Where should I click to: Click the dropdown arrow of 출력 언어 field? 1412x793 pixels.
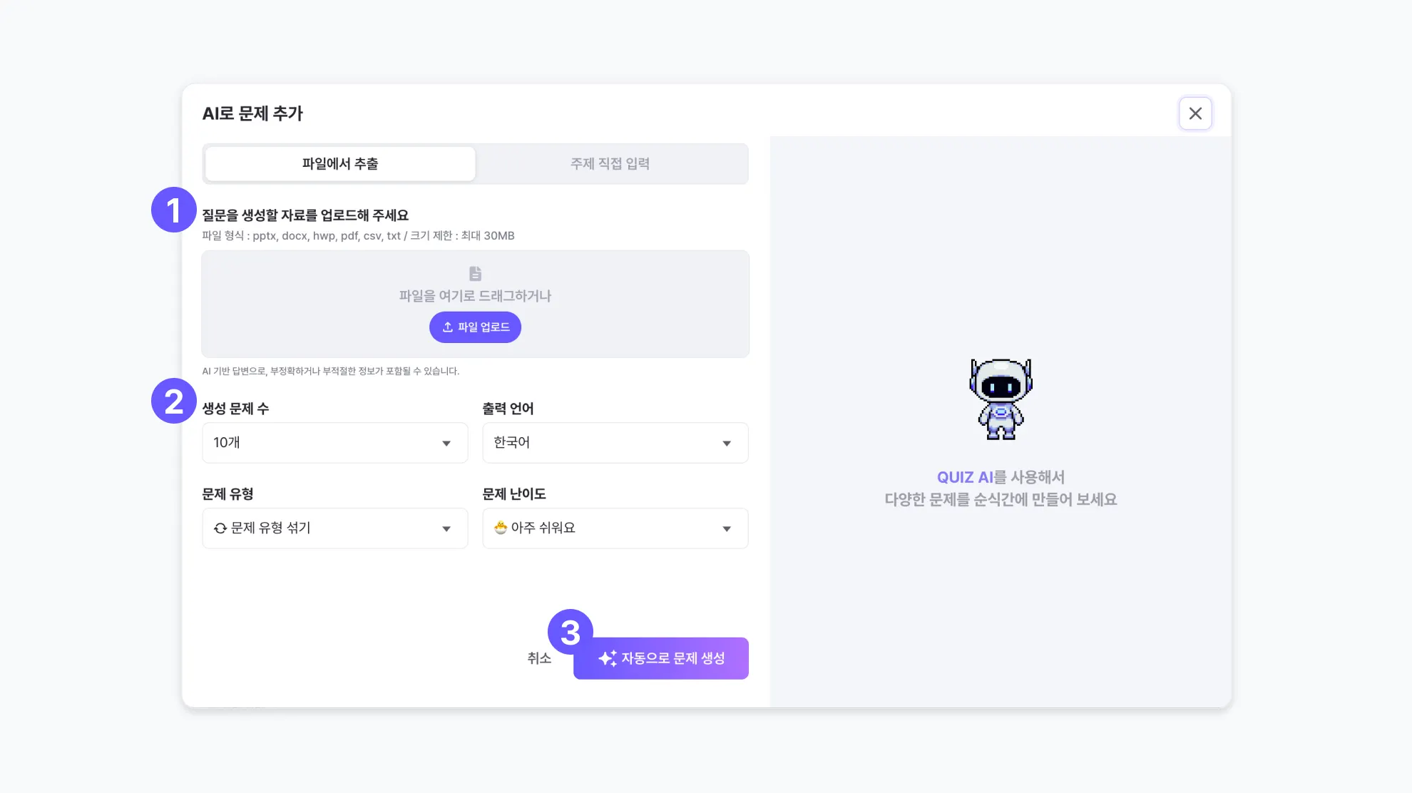[x=727, y=444]
